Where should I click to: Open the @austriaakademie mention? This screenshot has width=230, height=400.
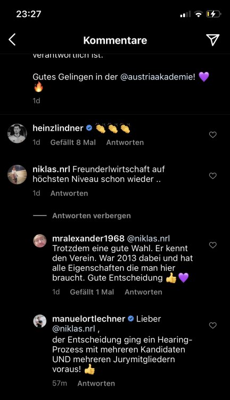tap(158, 77)
